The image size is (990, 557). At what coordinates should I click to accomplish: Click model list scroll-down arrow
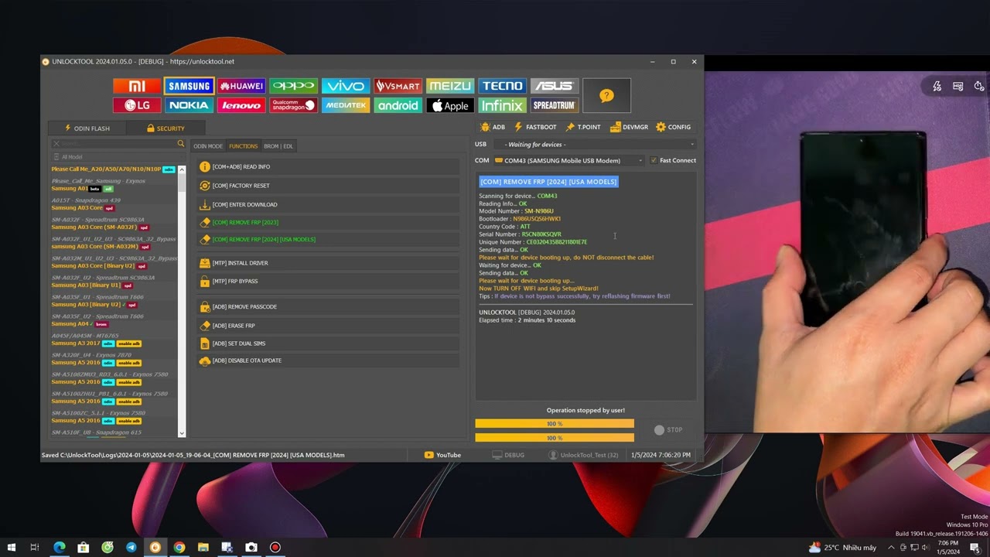pyautogui.click(x=182, y=433)
